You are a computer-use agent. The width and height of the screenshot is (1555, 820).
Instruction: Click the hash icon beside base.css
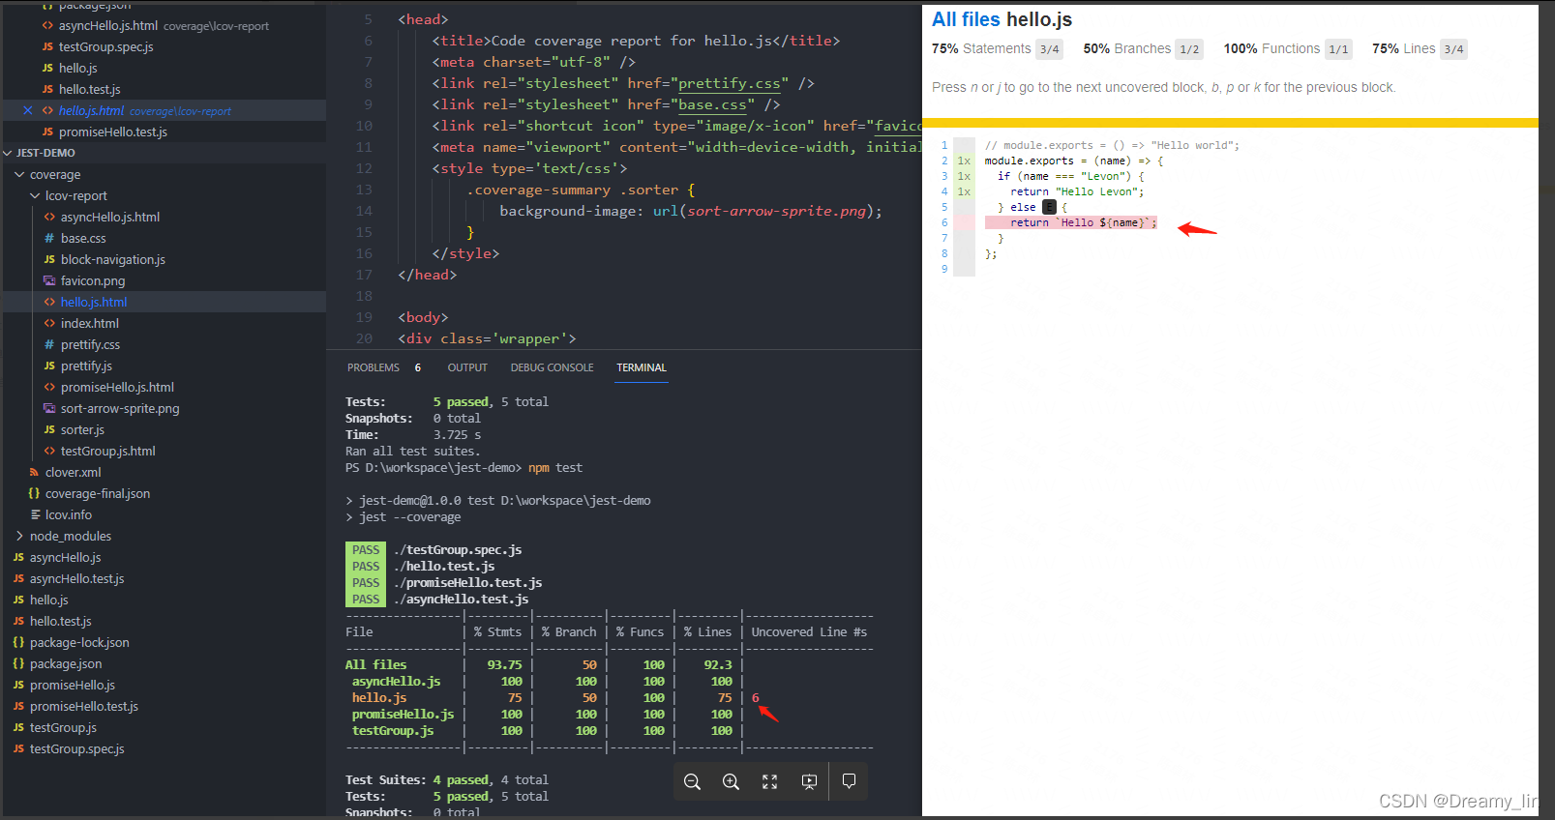pyautogui.click(x=49, y=238)
